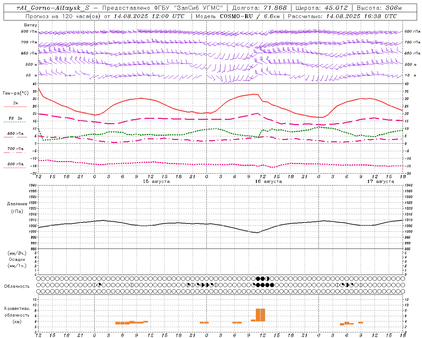422x338 pixels.
Task: Click the Тем-ра(°C) axis title
Action: click(x=15, y=93)
